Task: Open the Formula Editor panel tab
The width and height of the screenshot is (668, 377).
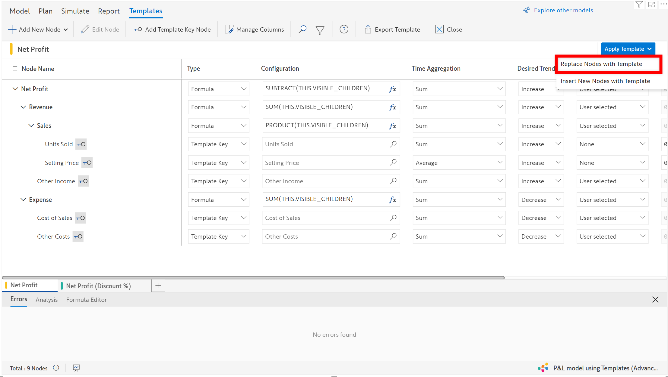Action: point(86,300)
